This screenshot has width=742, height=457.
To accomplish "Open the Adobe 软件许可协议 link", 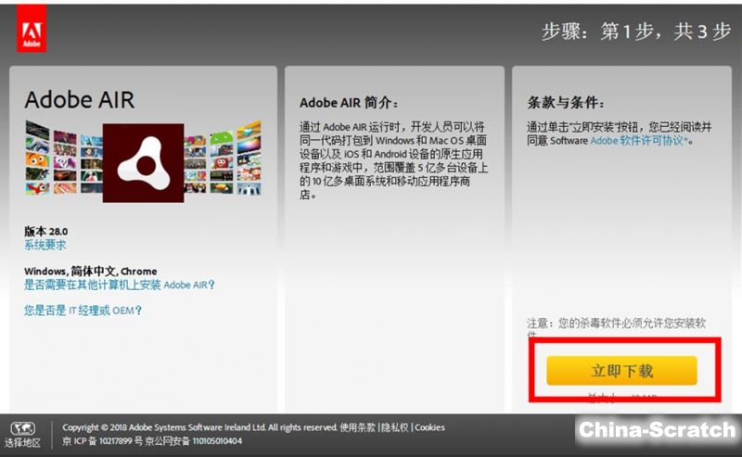I will pyautogui.click(x=640, y=141).
